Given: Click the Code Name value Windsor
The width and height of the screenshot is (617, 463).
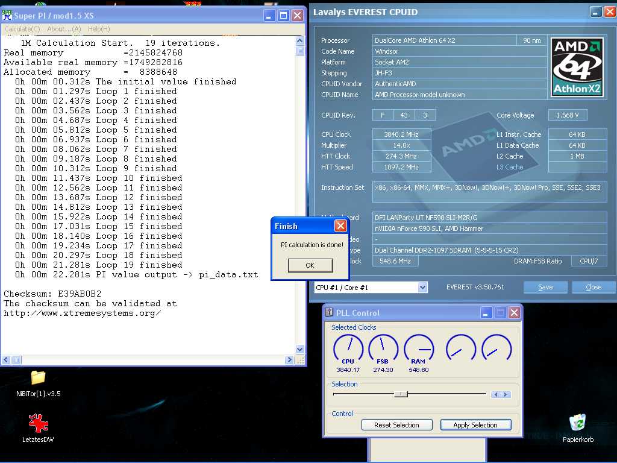Looking at the screenshot, I should click(460, 51).
